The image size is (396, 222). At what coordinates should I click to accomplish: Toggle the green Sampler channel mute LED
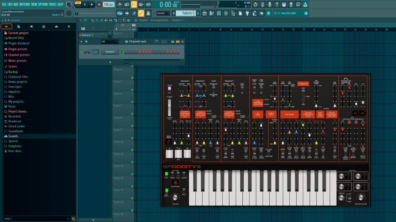coord(82,52)
